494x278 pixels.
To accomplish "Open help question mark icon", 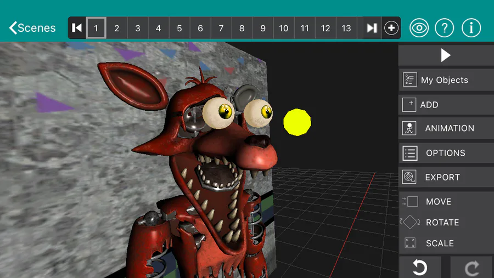I will [445, 28].
